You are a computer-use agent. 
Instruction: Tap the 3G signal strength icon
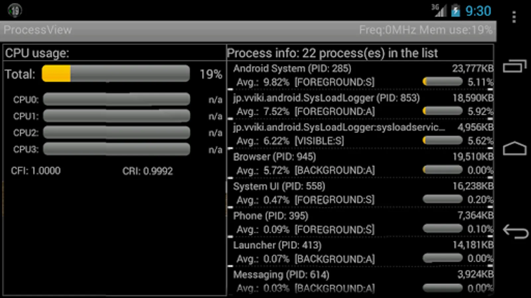pyautogui.click(x=439, y=10)
